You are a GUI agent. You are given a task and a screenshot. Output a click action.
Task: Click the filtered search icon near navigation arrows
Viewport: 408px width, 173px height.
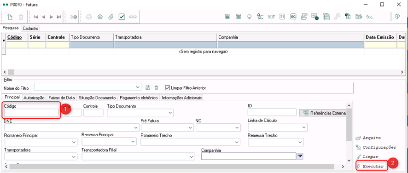(x=73, y=17)
